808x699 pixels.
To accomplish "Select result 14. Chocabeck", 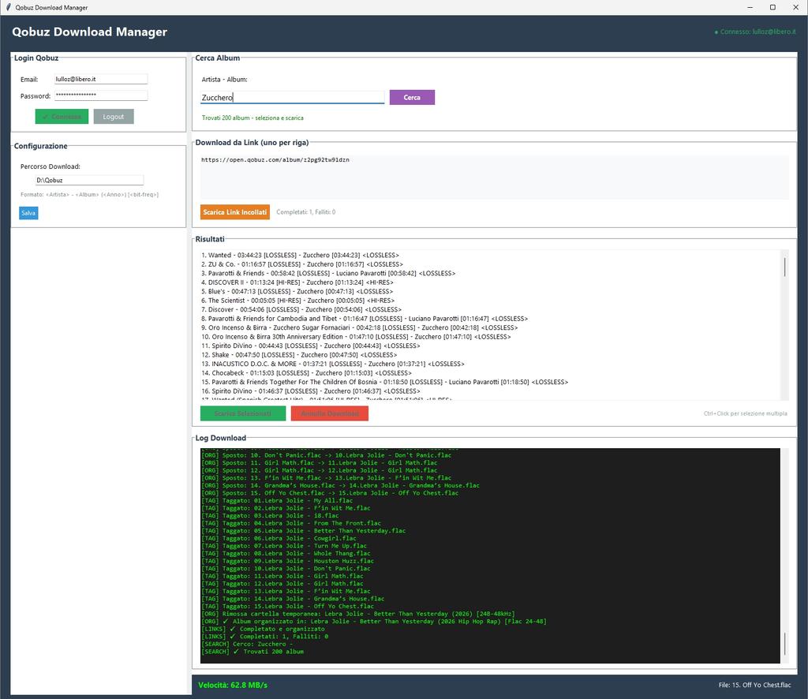I will (307, 373).
